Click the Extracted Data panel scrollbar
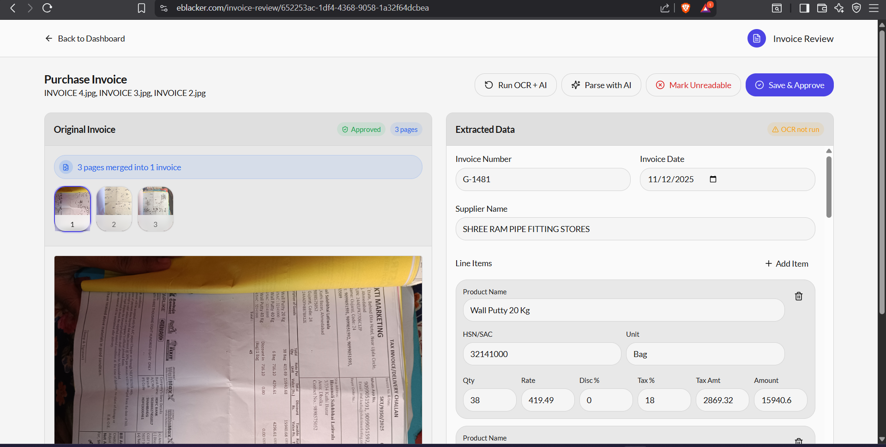 [829, 187]
